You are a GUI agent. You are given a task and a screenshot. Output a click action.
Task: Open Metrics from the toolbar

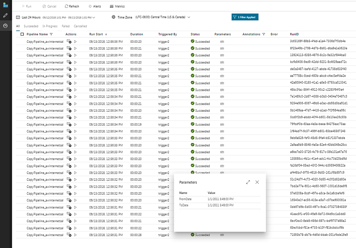pos(117,6)
